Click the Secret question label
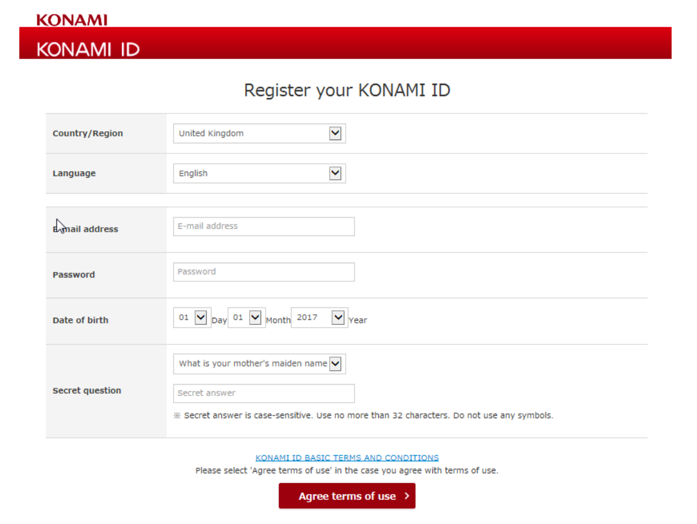Image resolution: width=697 pixels, height=524 pixels. (87, 391)
